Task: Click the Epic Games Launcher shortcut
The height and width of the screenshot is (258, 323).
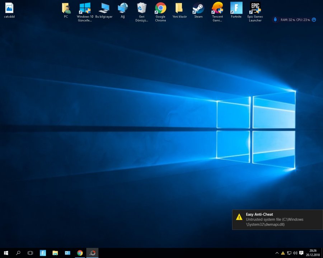Action: 255,8
